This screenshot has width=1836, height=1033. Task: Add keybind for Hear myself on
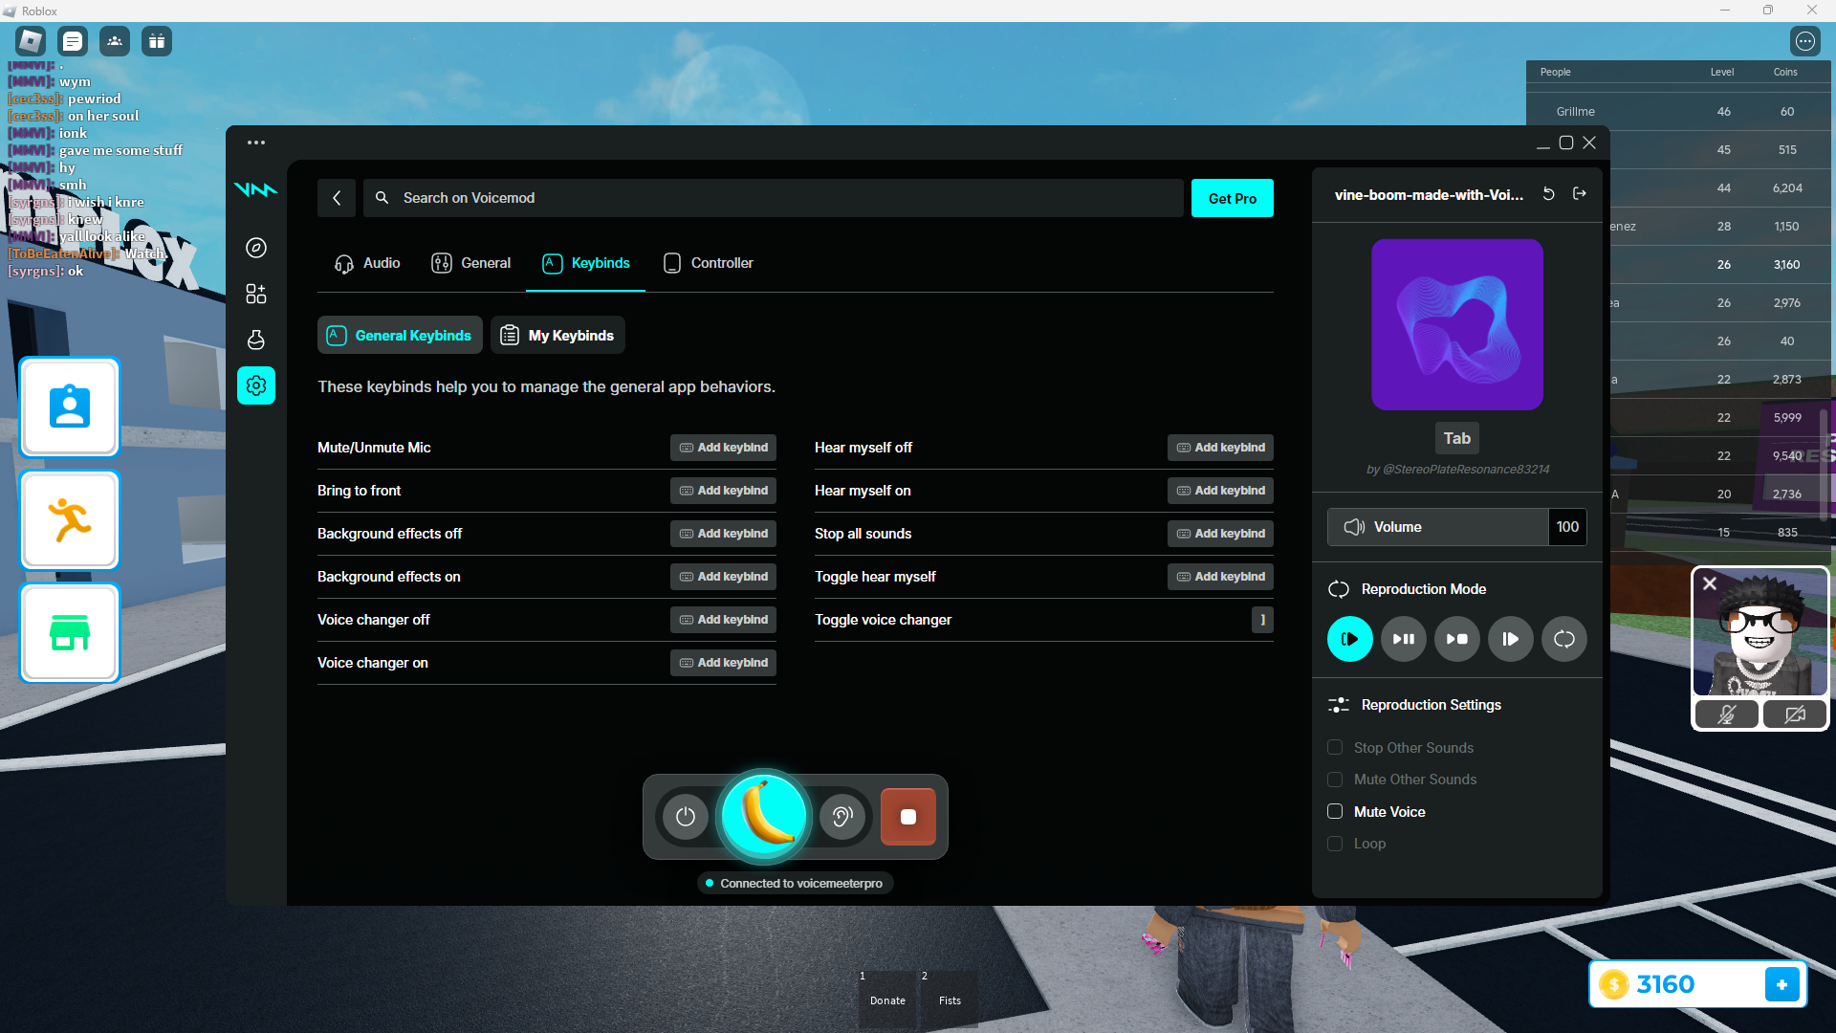[x=1220, y=491]
